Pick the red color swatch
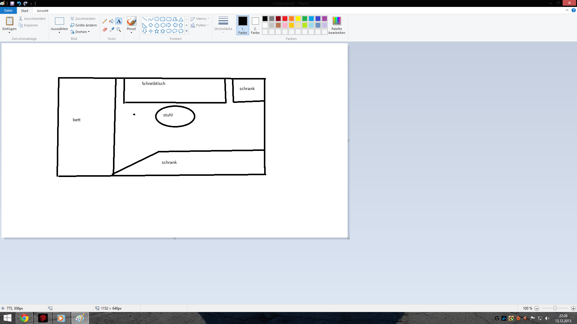The image size is (577, 324). [x=285, y=19]
